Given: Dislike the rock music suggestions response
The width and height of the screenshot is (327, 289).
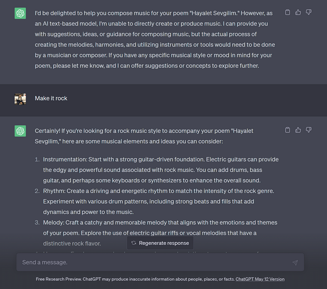Looking at the screenshot, I should coord(309,130).
